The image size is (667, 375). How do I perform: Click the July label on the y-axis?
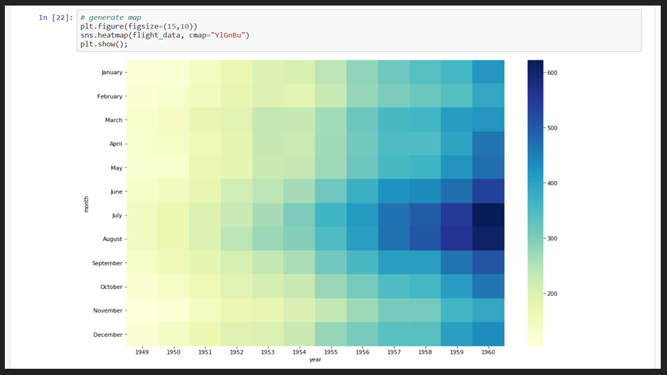click(112, 215)
